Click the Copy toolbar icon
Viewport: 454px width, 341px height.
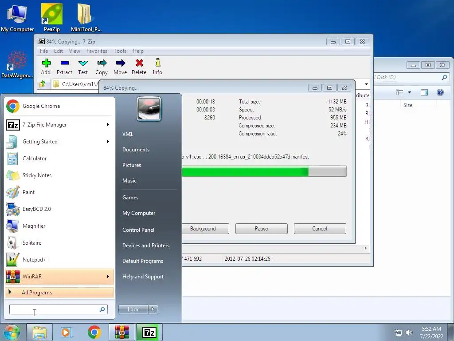pyautogui.click(x=102, y=67)
